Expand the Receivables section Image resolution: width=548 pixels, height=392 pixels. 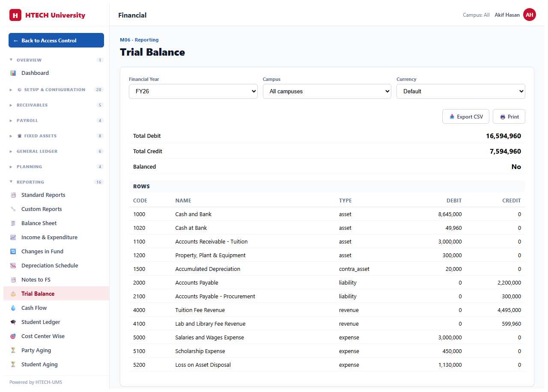pyautogui.click(x=56, y=105)
